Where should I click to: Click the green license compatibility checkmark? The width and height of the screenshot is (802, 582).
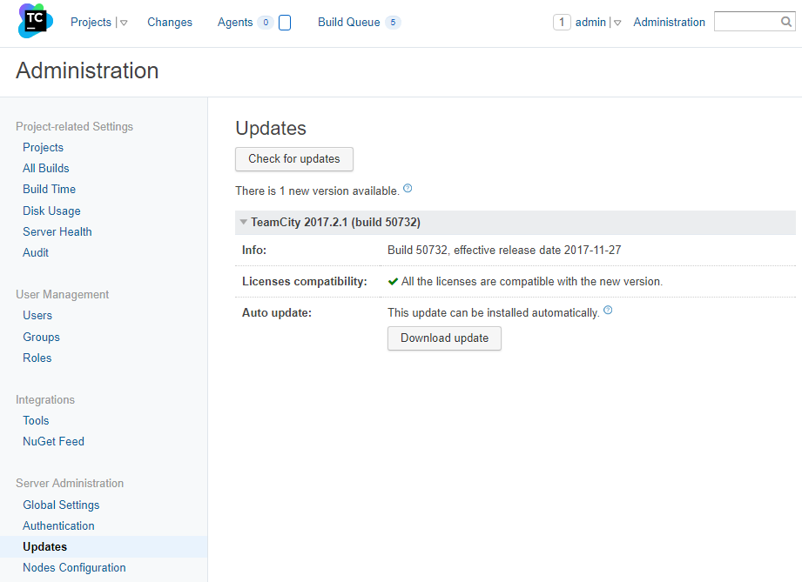(x=393, y=282)
